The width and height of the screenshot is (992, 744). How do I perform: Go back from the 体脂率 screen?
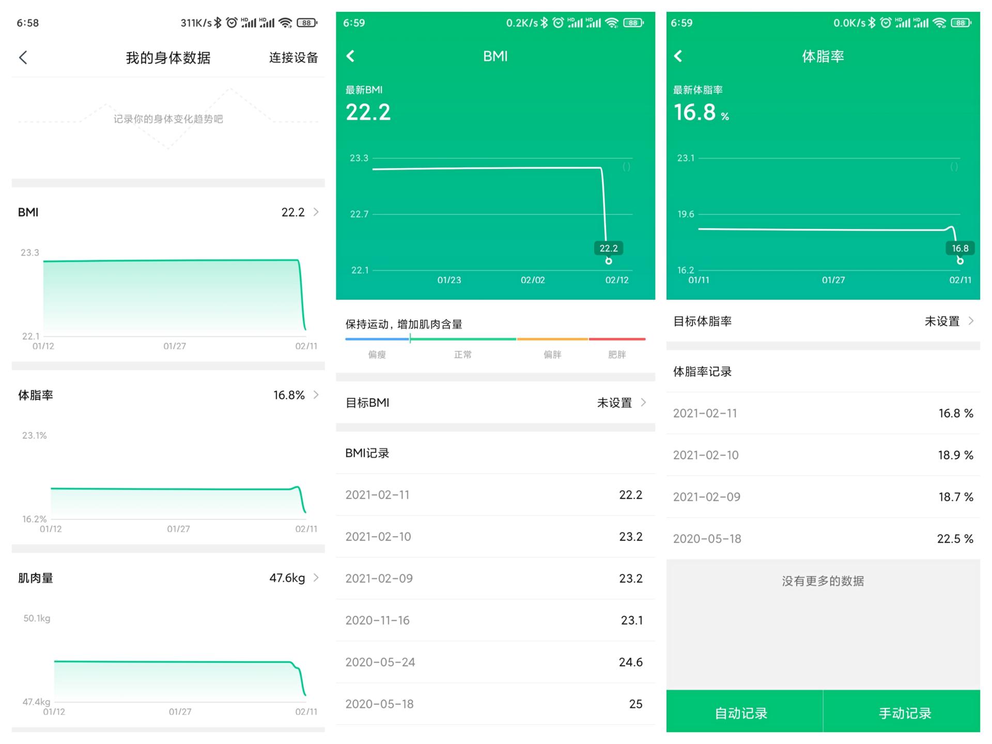pos(678,56)
